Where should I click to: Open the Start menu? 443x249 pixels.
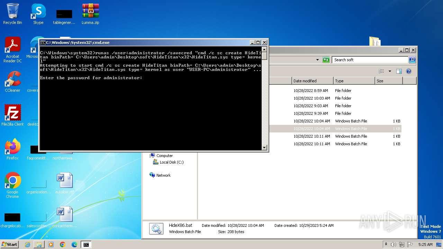(x=10, y=245)
